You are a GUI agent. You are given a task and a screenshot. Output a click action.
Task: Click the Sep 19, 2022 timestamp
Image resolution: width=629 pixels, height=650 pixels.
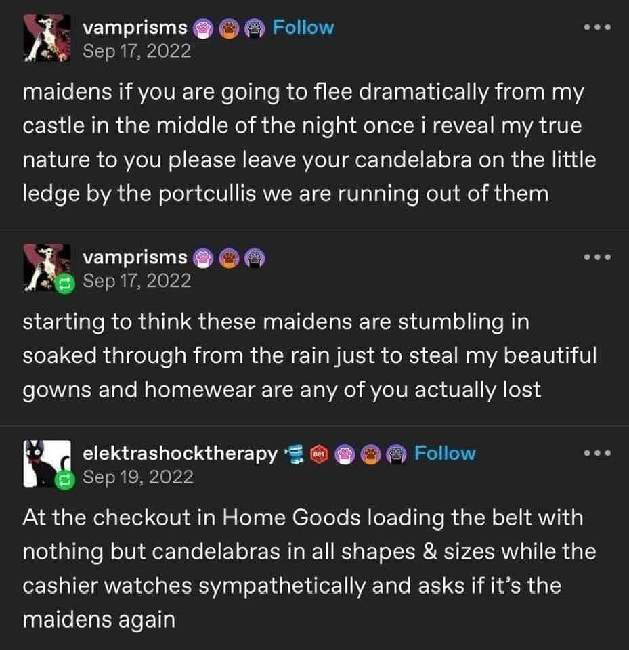[137, 477]
